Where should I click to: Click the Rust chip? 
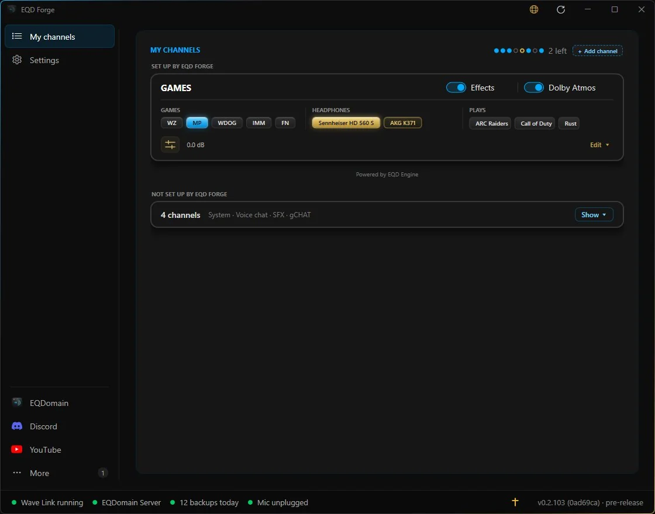point(569,123)
